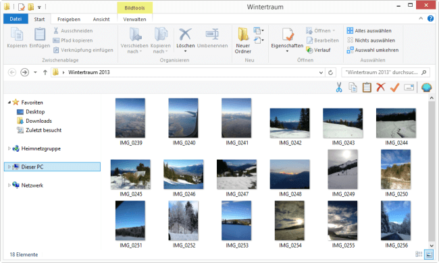Collapse the Favoriten tree node

tap(9, 103)
